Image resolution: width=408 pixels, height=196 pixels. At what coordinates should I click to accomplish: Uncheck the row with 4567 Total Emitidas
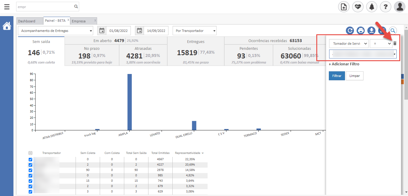pyautogui.click(x=30, y=159)
